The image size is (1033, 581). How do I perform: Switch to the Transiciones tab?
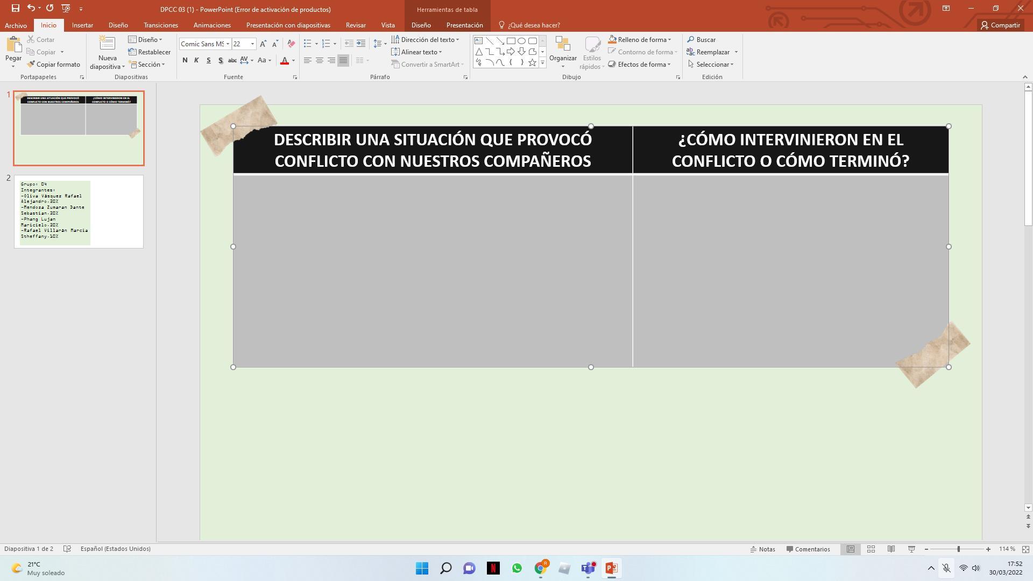160,25
